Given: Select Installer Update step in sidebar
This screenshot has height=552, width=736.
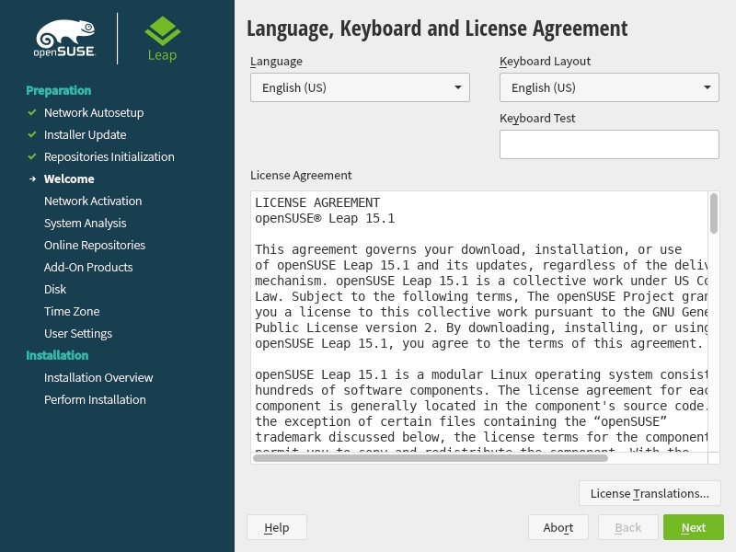Looking at the screenshot, I should (x=85, y=134).
